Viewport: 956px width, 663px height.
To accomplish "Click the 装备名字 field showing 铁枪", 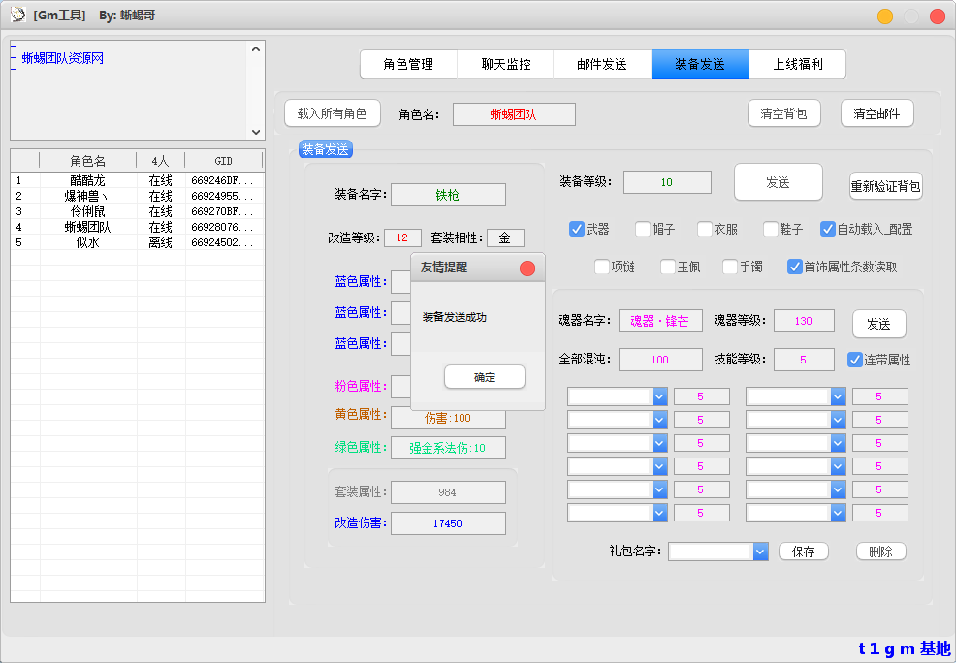I will 448,195.
